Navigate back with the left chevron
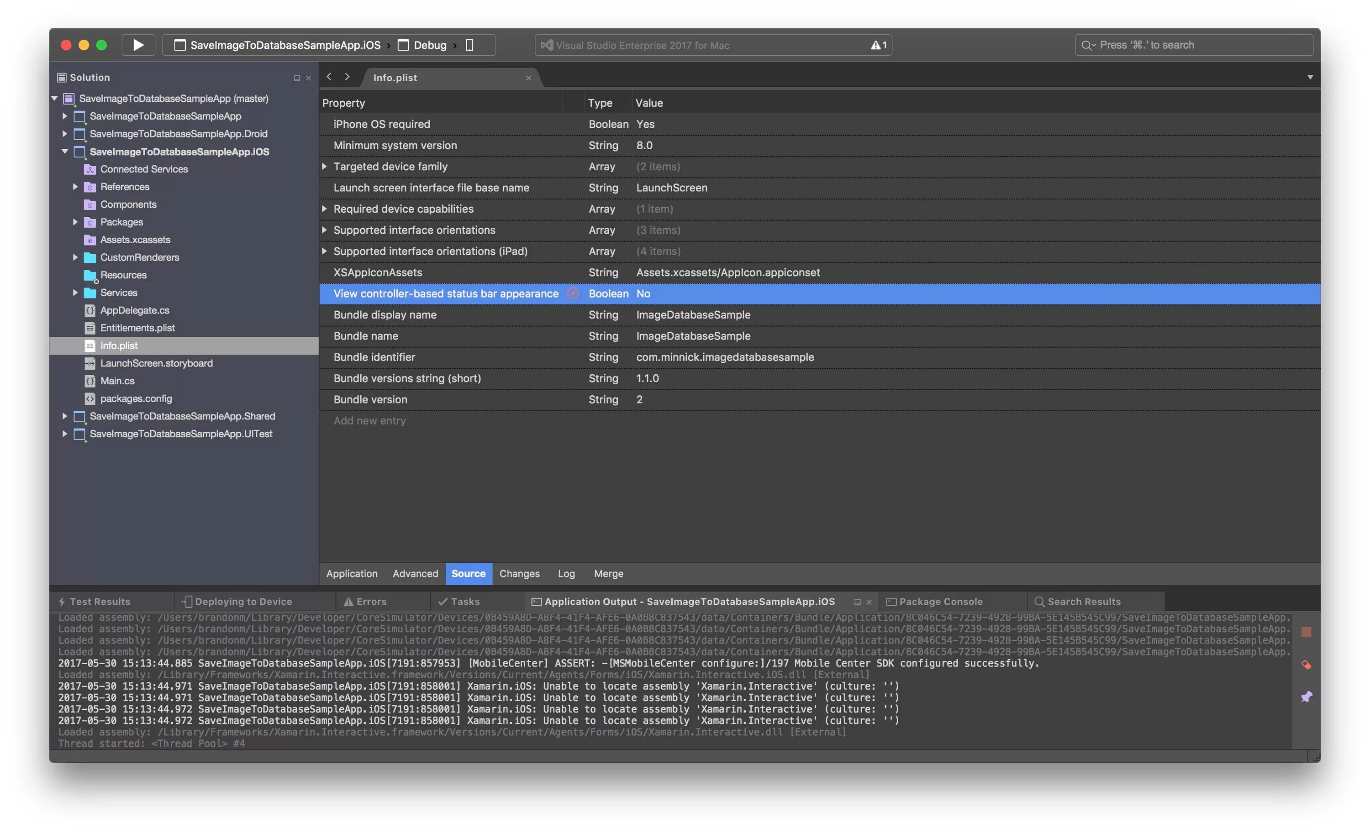The height and width of the screenshot is (833, 1370). pyautogui.click(x=329, y=77)
